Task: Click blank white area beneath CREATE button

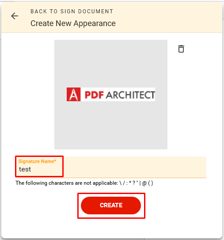Action: click(112, 227)
